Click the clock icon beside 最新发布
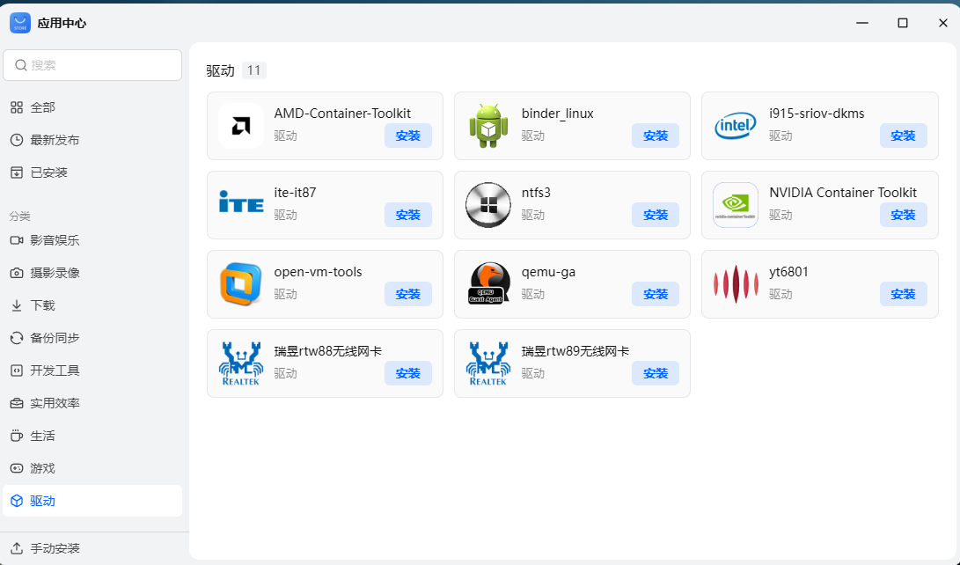Screen dimensions: 960x565 [x=17, y=140]
